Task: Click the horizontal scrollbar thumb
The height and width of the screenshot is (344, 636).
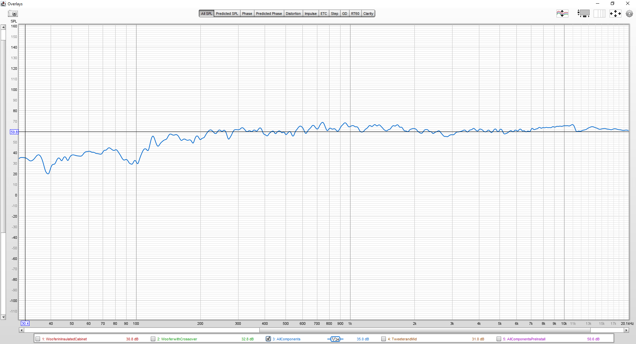Action: pos(425,330)
